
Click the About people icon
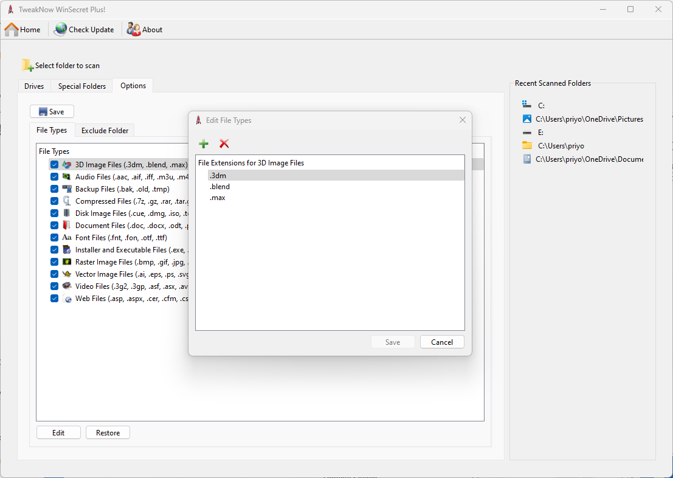(x=134, y=30)
